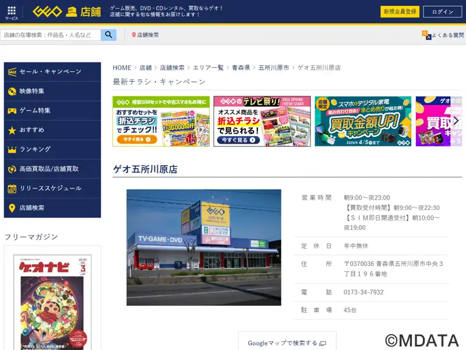Click the 店舗検索 link in the top bar
This screenshot has height=350, width=466.
[x=148, y=35]
